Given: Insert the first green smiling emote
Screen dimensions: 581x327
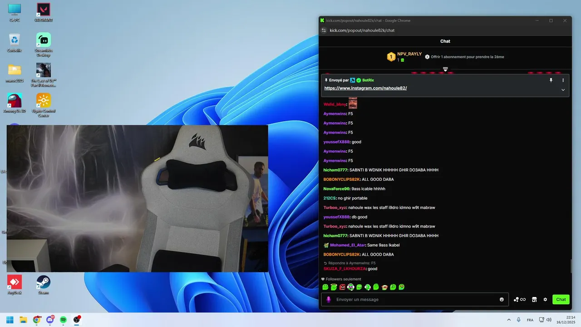Looking at the screenshot, I should tap(325, 287).
